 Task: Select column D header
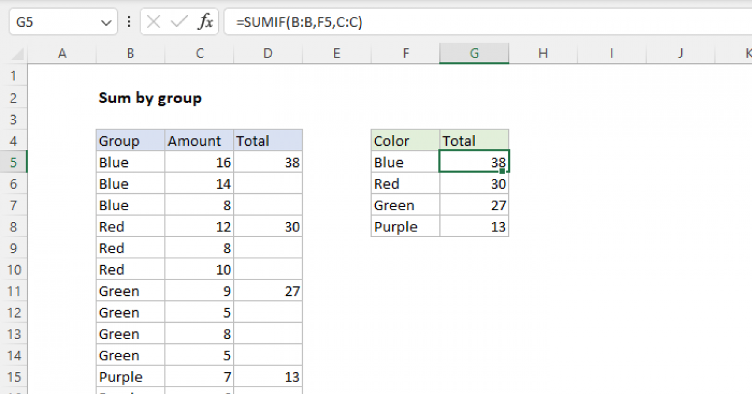(268, 53)
